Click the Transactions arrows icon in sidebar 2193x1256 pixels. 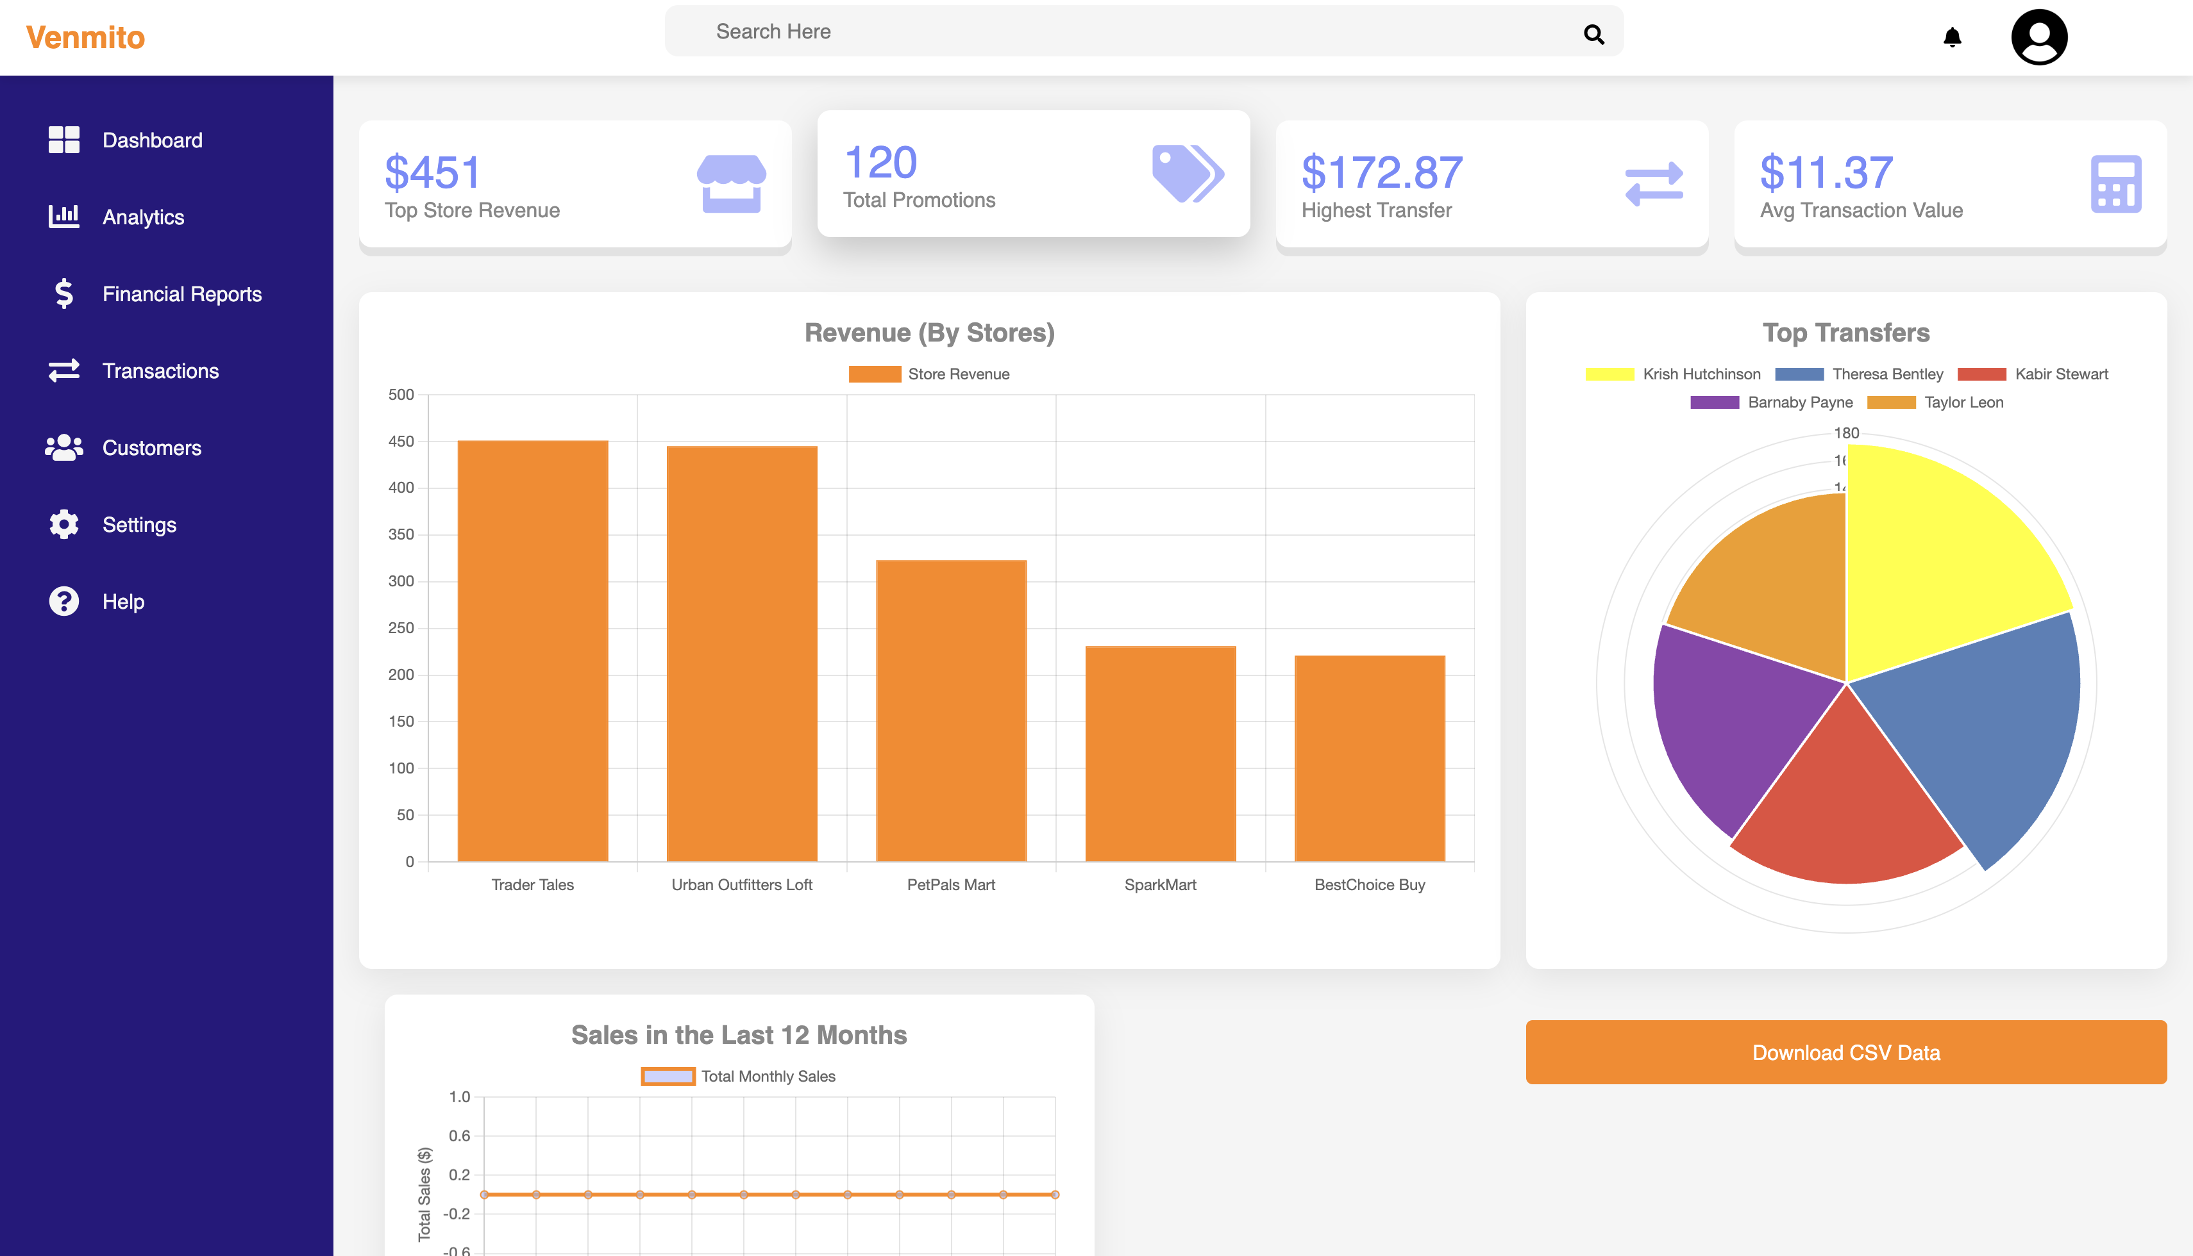(x=64, y=370)
